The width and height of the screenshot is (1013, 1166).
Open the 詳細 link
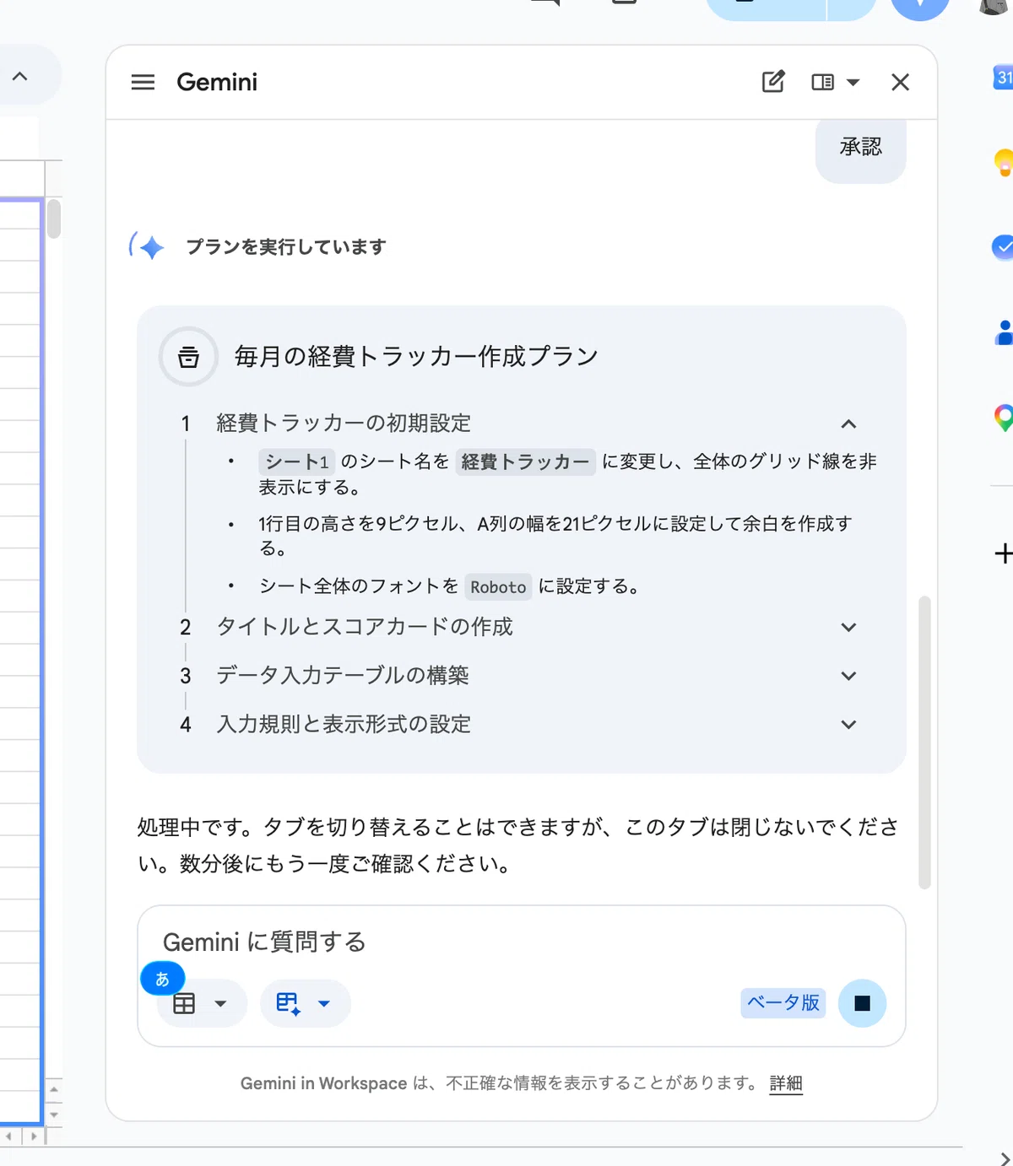click(786, 1083)
